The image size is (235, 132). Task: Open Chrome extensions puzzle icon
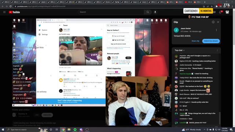point(217,7)
